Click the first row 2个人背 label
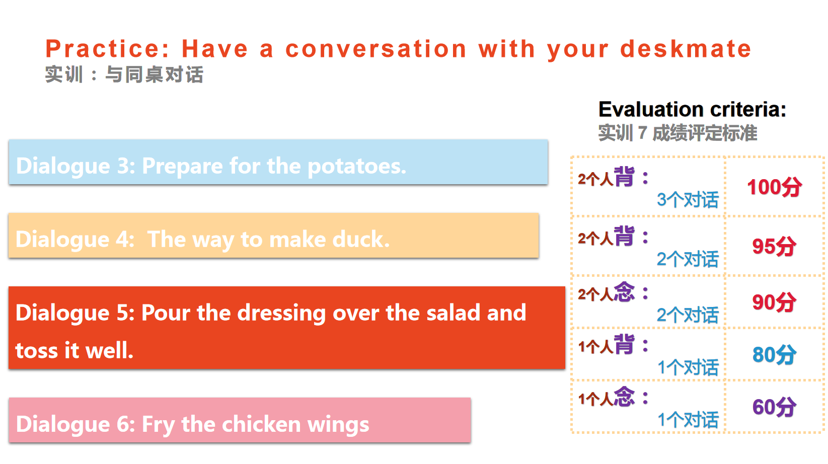Screen dimensions: 828x464 (607, 178)
